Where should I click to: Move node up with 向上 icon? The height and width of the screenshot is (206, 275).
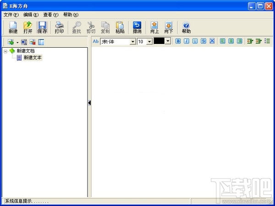tap(154, 28)
